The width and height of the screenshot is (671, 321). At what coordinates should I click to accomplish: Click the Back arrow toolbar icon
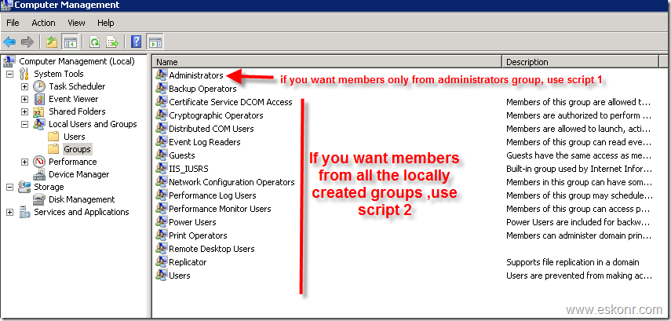[x=9, y=42]
